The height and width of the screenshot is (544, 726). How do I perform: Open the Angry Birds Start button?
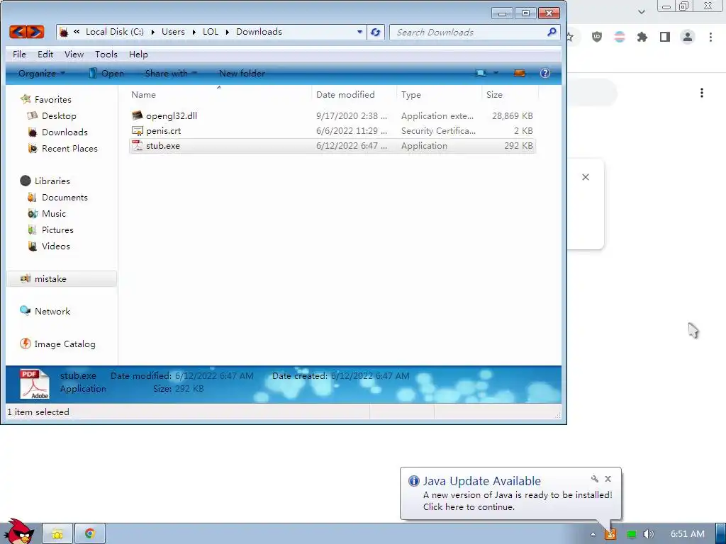point(18,531)
